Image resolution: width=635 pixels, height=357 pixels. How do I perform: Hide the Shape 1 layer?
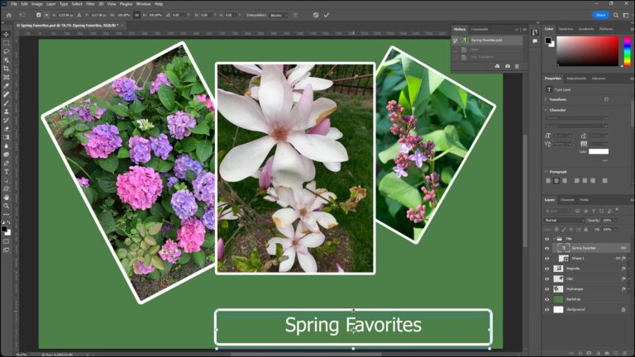click(x=547, y=258)
